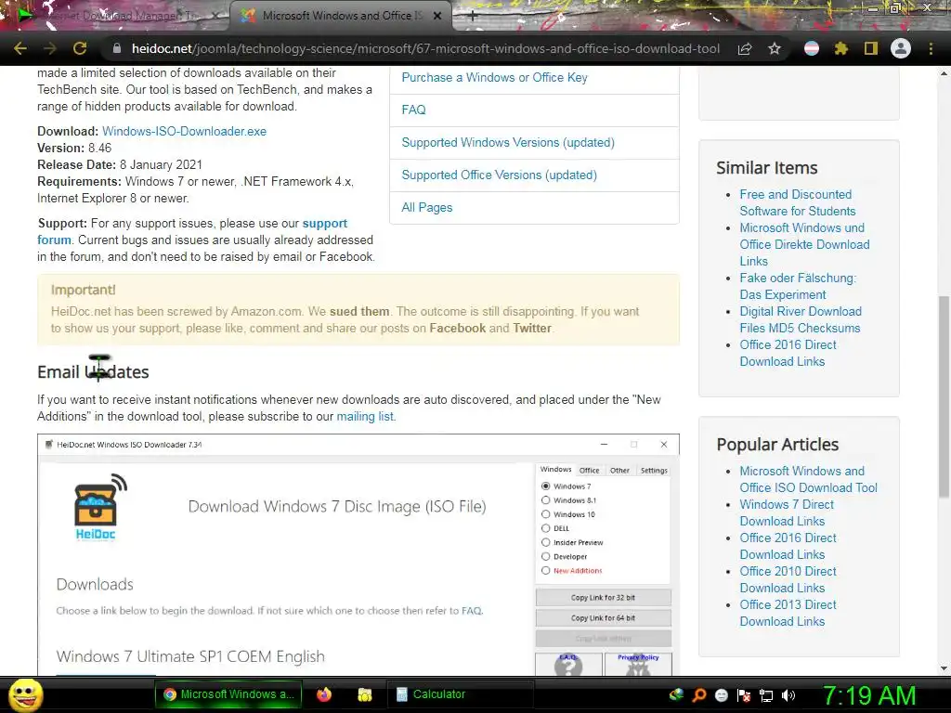951x713 pixels.
Task: Click the 7:19 AM taskbar clock
Action: tap(869, 695)
